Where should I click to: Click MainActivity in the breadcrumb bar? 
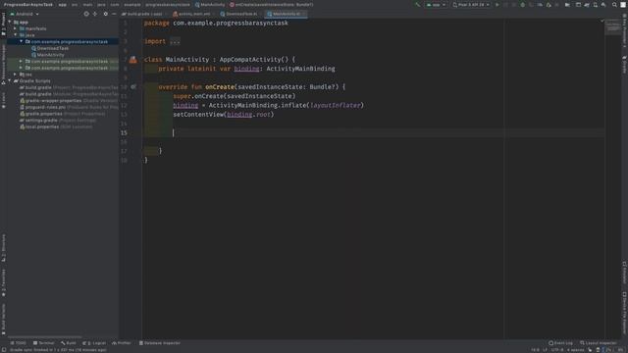(x=210, y=5)
